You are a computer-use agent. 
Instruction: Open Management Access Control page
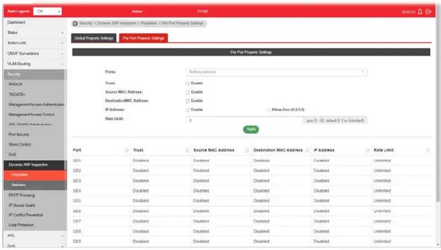(x=31, y=114)
